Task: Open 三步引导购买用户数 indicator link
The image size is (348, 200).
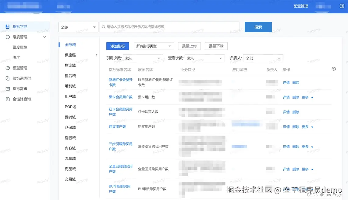Action: point(120,147)
